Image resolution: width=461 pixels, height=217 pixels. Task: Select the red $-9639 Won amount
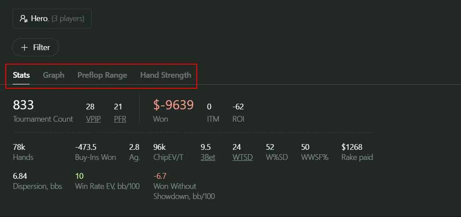tap(173, 105)
